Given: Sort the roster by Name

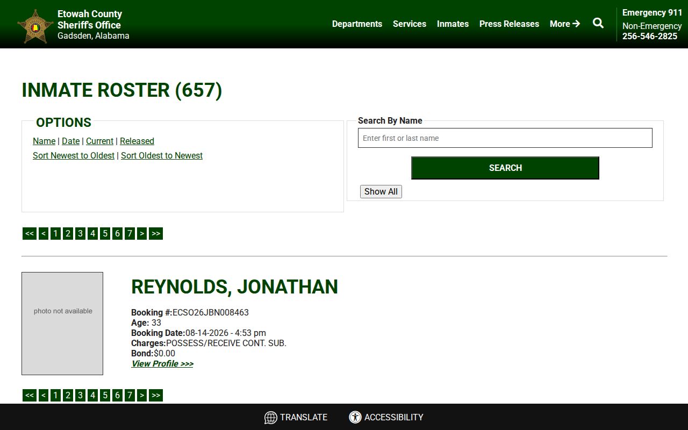Looking at the screenshot, I should (x=44, y=141).
